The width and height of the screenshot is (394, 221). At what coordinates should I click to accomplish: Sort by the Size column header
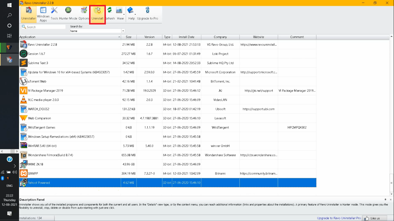click(129, 37)
